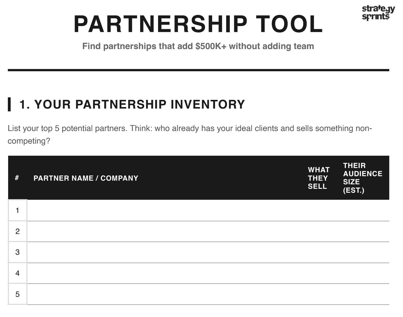Click the Strategy Sprints logo
The width and height of the screenshot is (403, 317).
pyautogui.click(x=378, y=13)
